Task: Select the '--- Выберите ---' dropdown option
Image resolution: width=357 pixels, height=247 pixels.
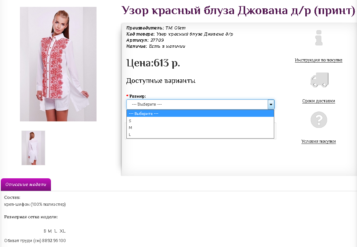Action: pyautogui.click(x=200, y=114)
